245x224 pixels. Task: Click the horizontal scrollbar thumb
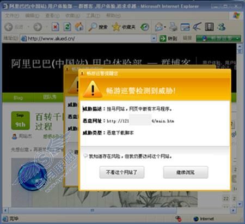point(93,210)
